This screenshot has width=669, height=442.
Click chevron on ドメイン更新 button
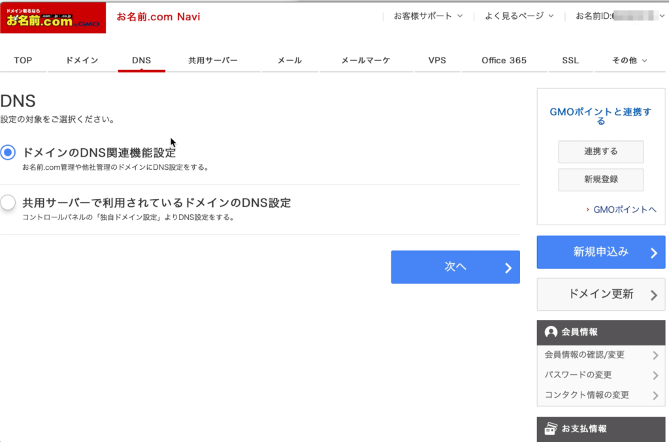[x=653, y=295]
